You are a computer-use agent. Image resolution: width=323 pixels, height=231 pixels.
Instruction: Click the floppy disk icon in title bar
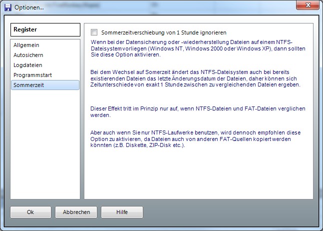(x=8, y=7)
